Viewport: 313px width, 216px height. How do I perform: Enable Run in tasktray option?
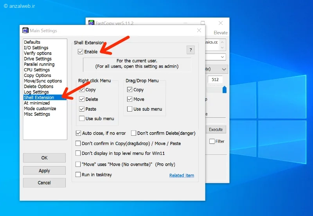tap(78, 174)
